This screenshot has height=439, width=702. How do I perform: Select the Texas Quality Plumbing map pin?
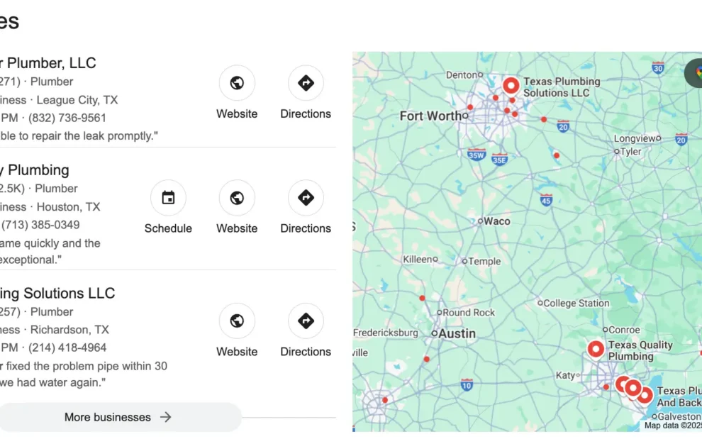[596, 349]
